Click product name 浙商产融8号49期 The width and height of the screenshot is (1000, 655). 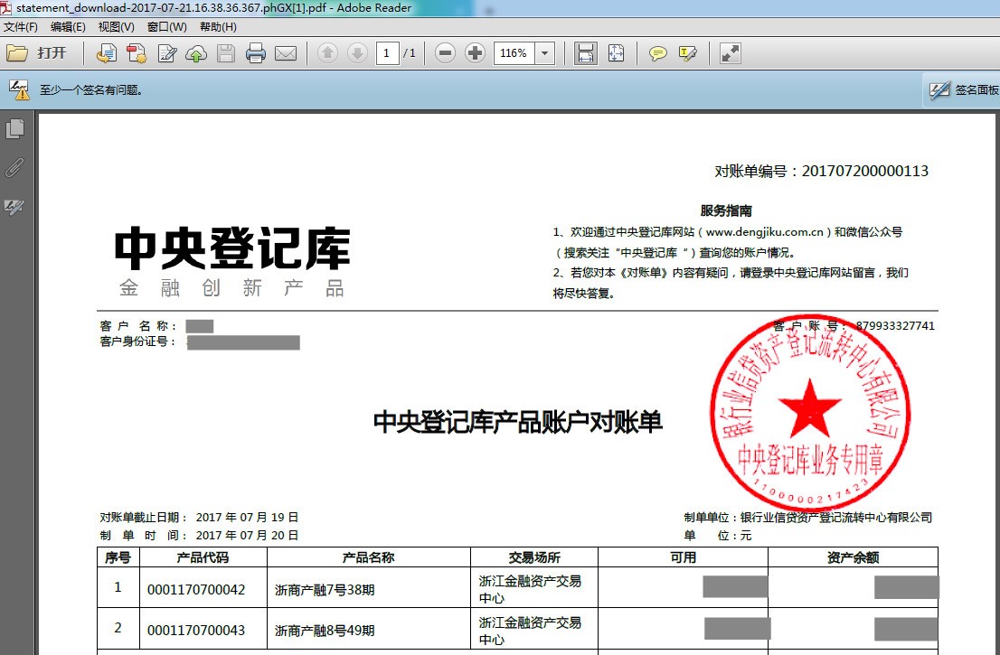tap(325, 631)
